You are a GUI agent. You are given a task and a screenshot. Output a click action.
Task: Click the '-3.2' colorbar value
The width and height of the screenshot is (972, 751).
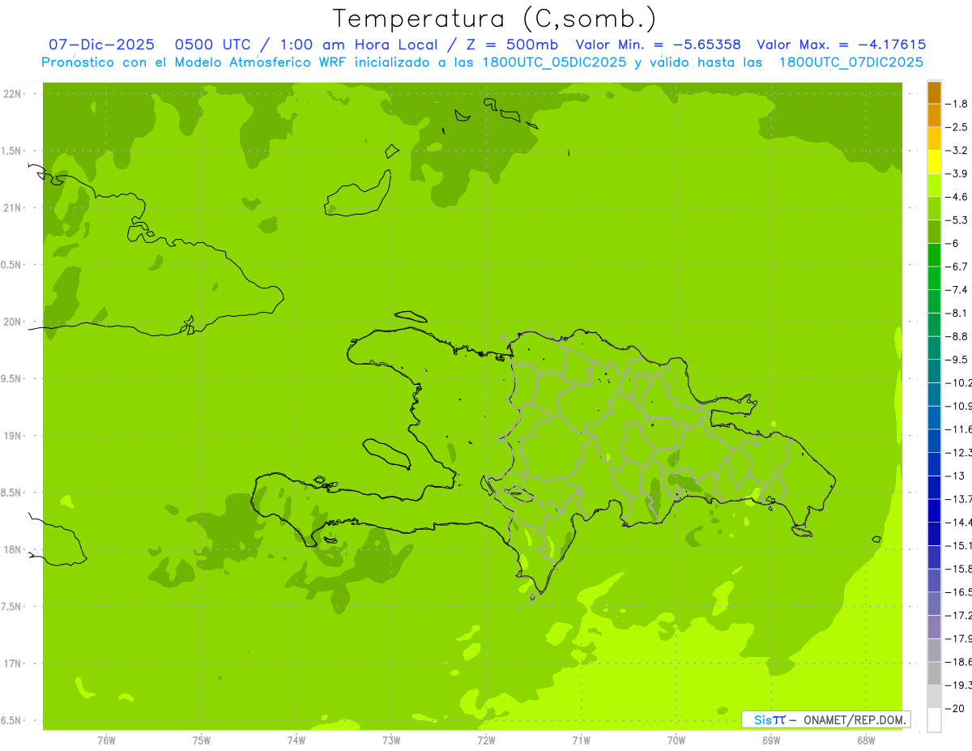coord(958,151)
